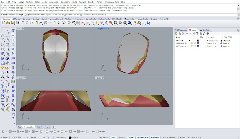Image resolution: width=240 pixels, height=139 pixels.
Task: Toggle the Mid osnap checkbox
Action: [27, 131]
